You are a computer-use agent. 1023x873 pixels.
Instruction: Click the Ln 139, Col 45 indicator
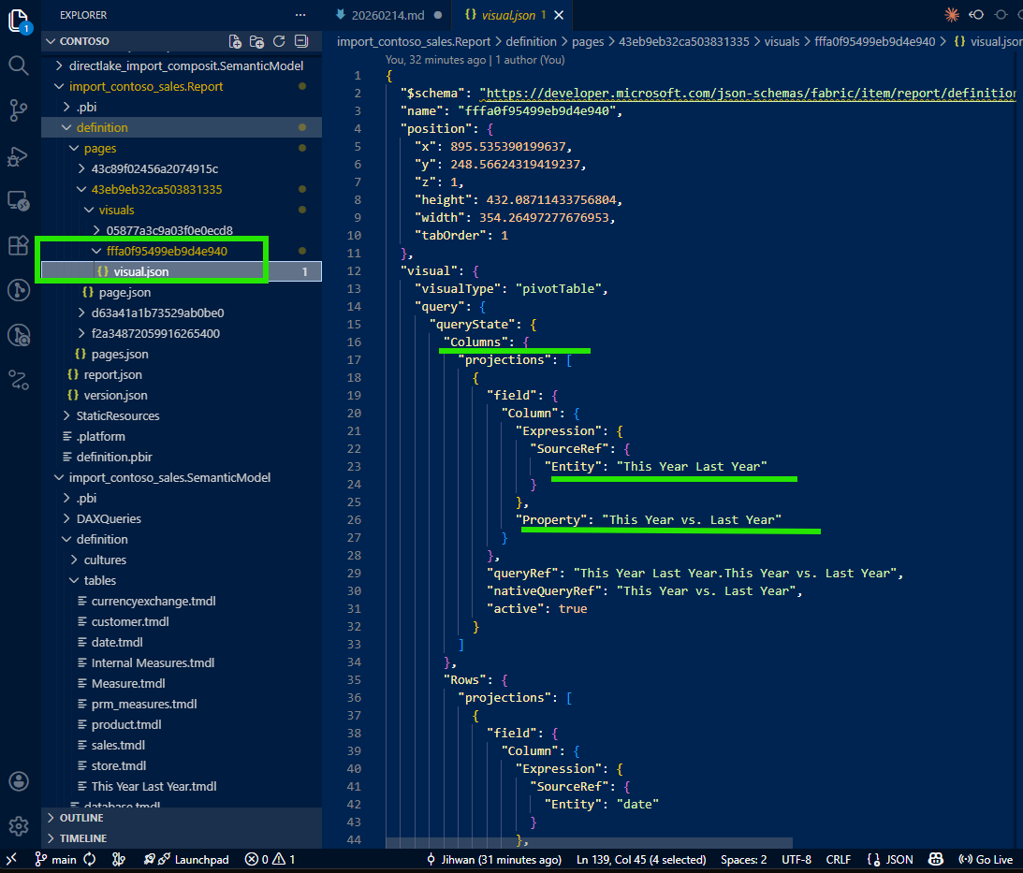(641, 859)
